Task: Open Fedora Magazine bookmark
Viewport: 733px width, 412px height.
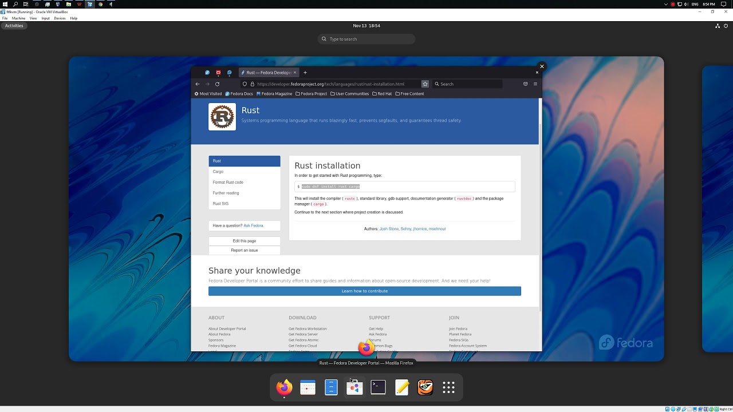Action: tap(274, 94)
